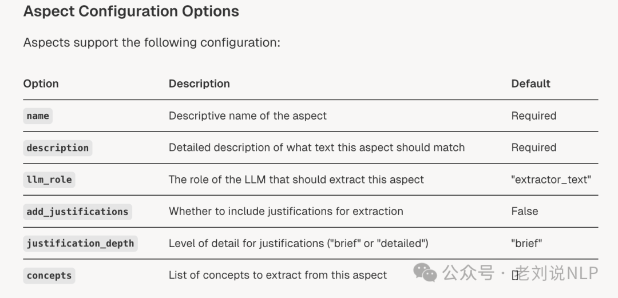This screenshot has height=298, width=618.
Task: Click the 'Default' column header
Action: click(x=531, y=84)
